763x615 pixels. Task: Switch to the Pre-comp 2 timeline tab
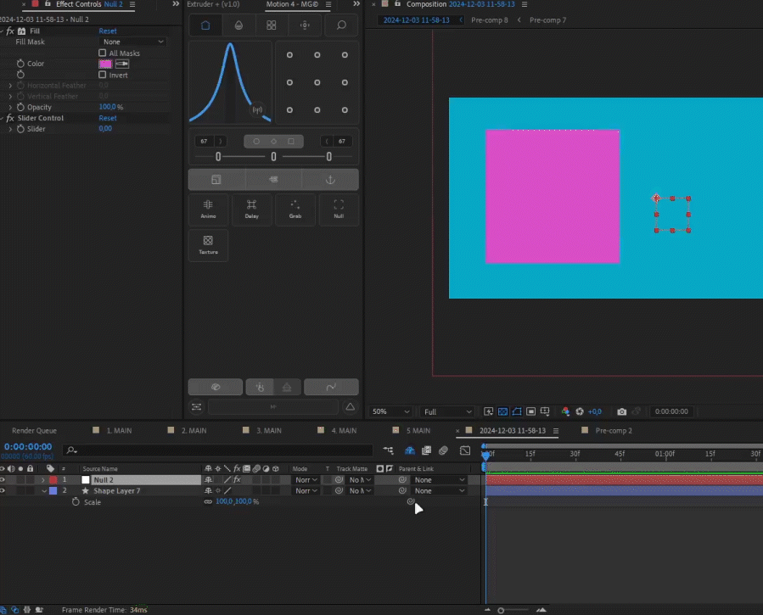(614, 431)
